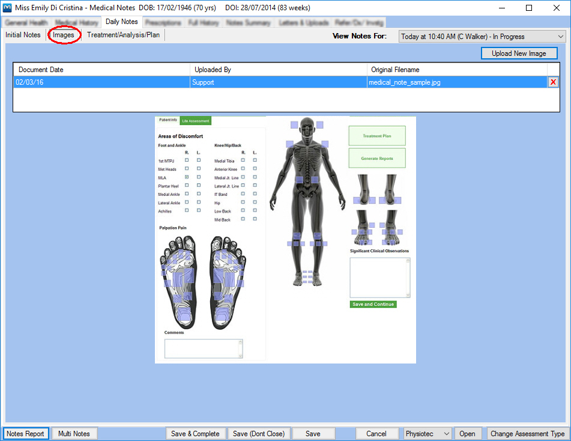
Task: Sort by Document Date column header
Action: [x=101, y=70]
